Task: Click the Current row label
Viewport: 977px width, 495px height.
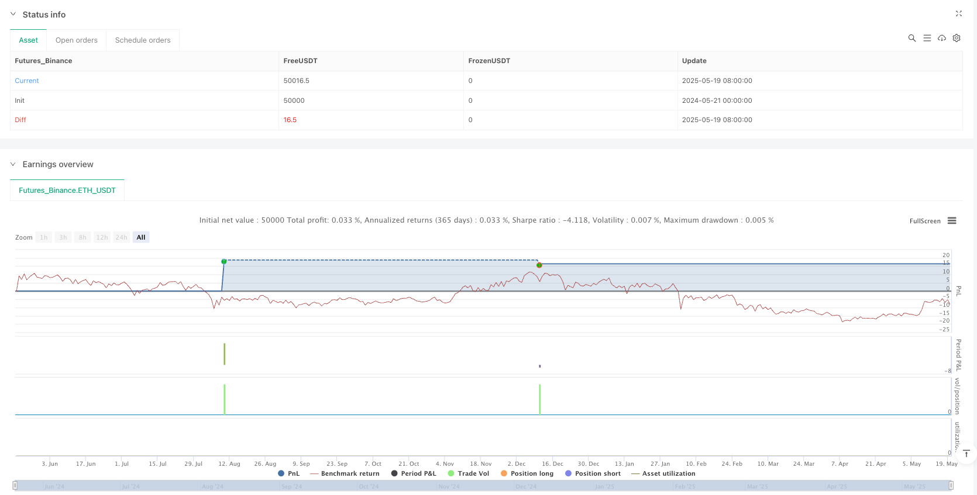Action: [27, 81]
